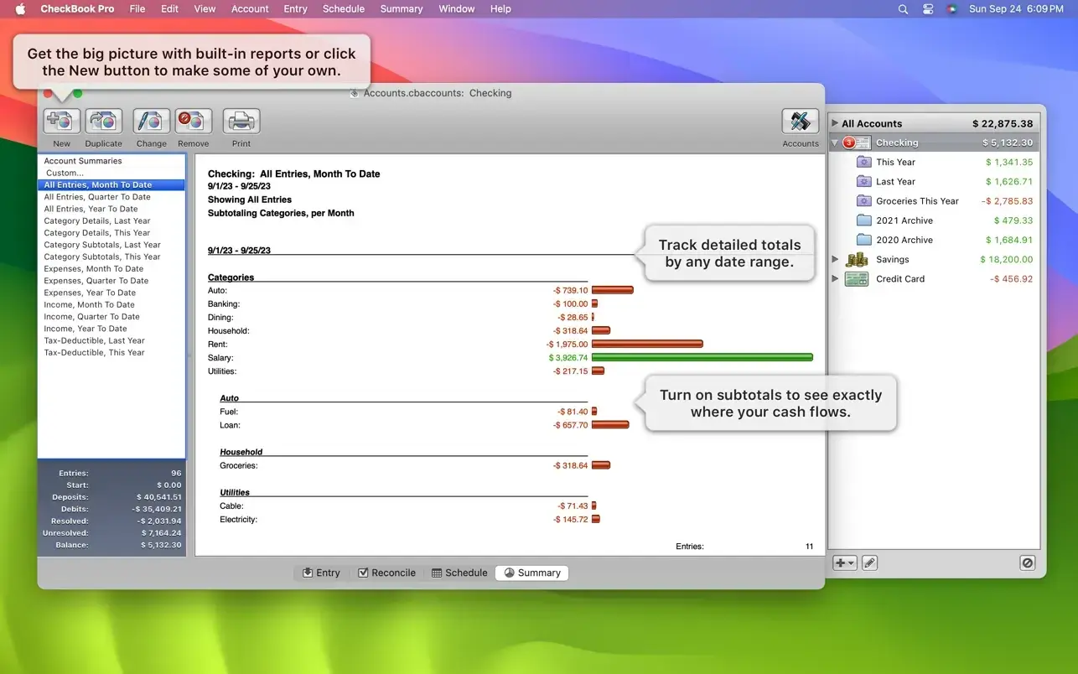The height and width of the screenshot is (674, 1078).
Task: Select the Groceries This Year folder
Action: click(917, 201)
